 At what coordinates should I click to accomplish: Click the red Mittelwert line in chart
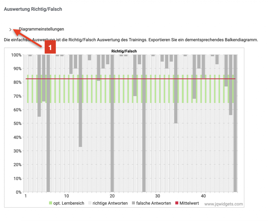[131, 79]
